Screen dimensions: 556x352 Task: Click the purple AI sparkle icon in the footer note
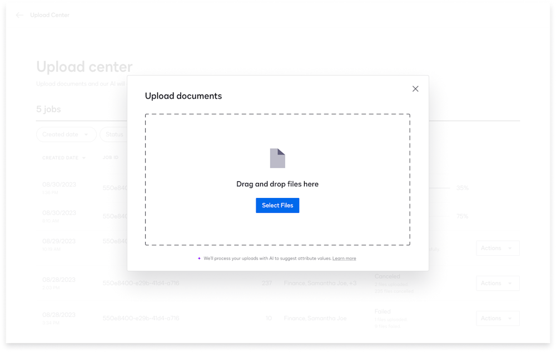pyautogui.click(x=200, y=258)
